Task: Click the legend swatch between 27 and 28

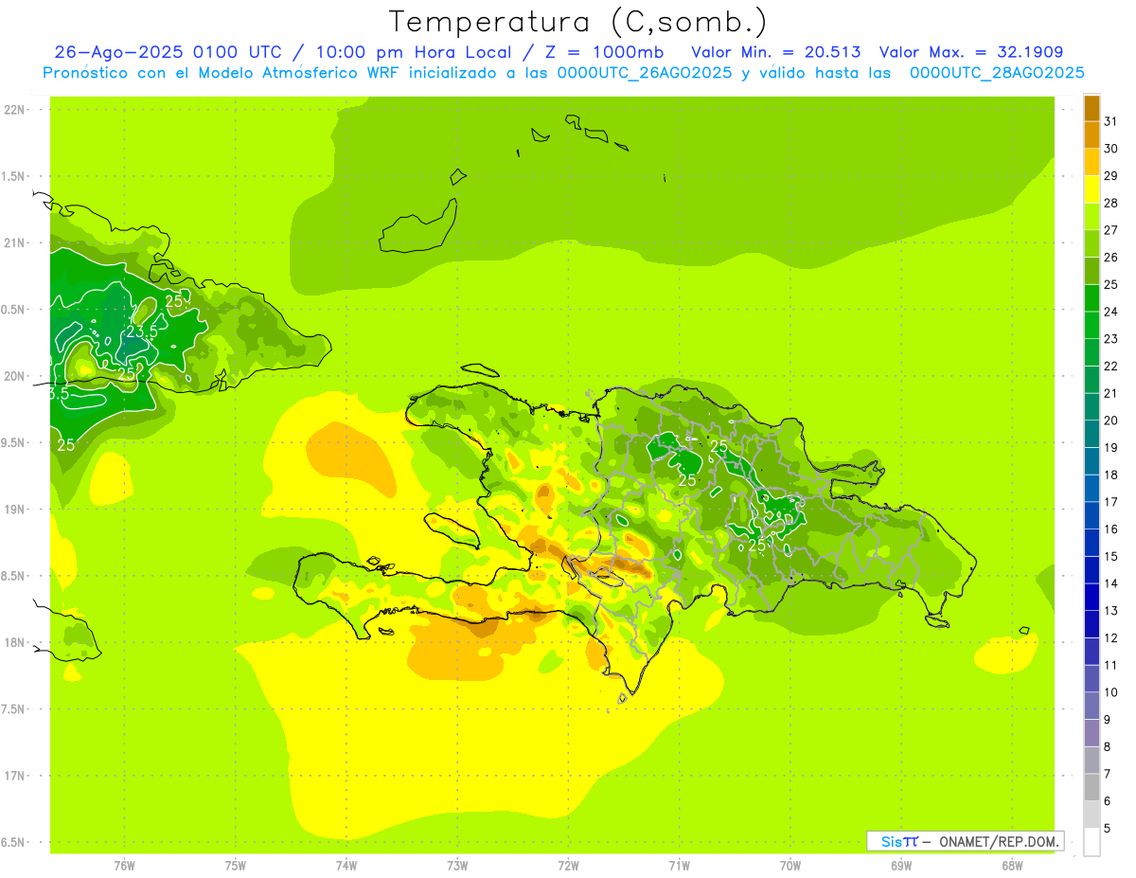Action: [x=1092, y=217]
